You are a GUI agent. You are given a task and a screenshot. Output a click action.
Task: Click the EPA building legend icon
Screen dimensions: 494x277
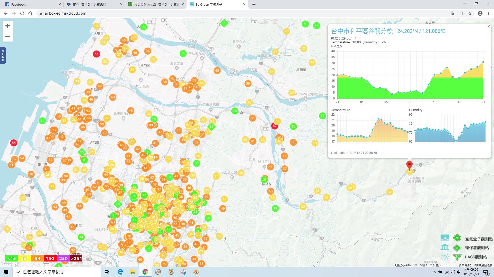(445, 247)
